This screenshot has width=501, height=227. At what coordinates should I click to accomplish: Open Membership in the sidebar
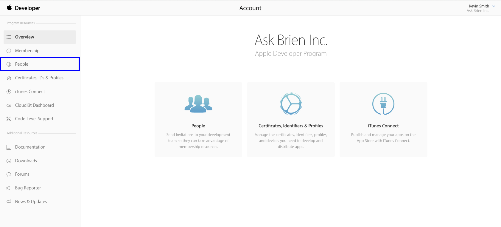(x=40, y=51)
